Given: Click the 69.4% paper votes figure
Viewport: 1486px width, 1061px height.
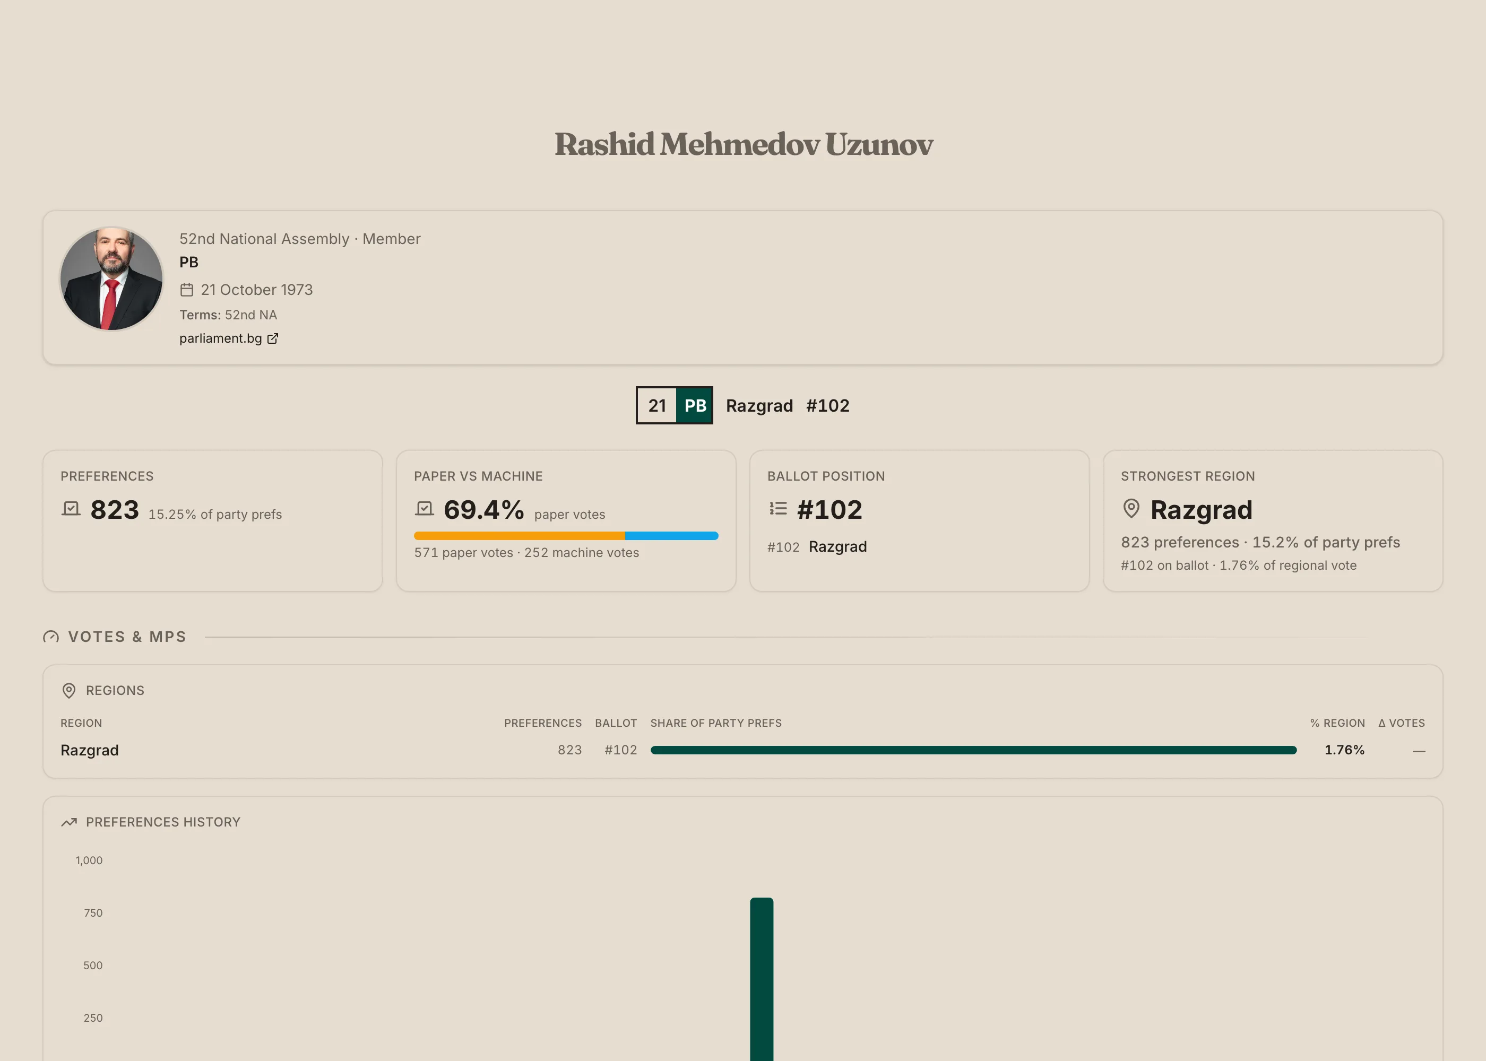Looking at the screenshot, I should [x=483, y=510].
